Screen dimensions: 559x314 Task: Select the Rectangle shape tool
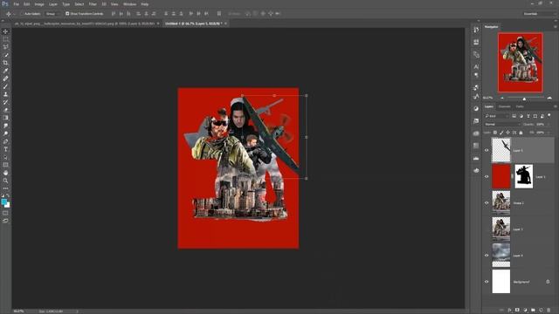pyautogui.click(x=5, y=165)
